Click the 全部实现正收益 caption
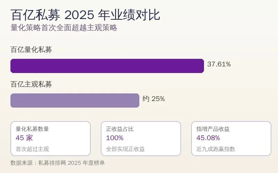The width and height of the screenshot is (278, 173). 125,149
